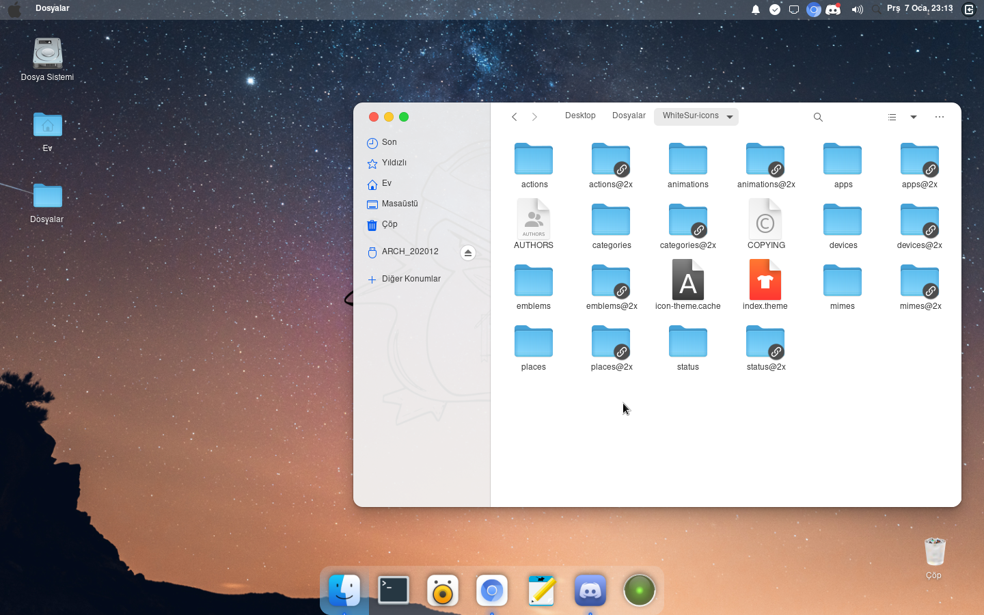Expand the WhiteSur-icons path dropdown

[730, 117]
